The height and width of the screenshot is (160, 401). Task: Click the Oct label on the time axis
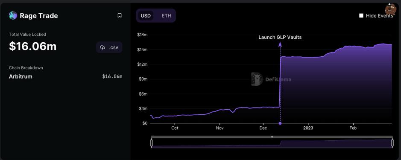175,128
